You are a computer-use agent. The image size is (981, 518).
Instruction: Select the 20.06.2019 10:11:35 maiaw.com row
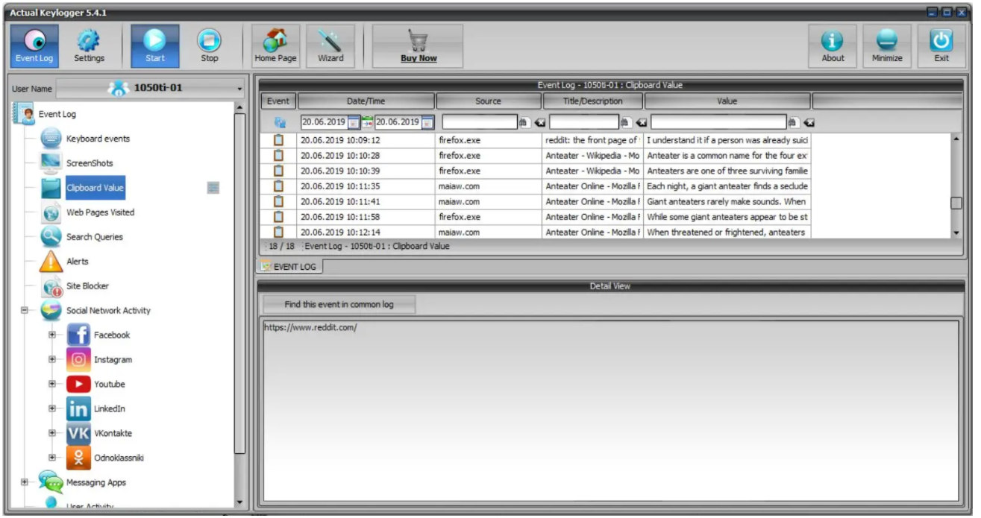(536, 186)
